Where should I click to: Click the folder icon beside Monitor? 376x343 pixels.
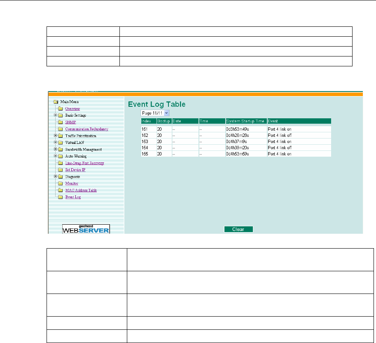(x=61, y=183)
